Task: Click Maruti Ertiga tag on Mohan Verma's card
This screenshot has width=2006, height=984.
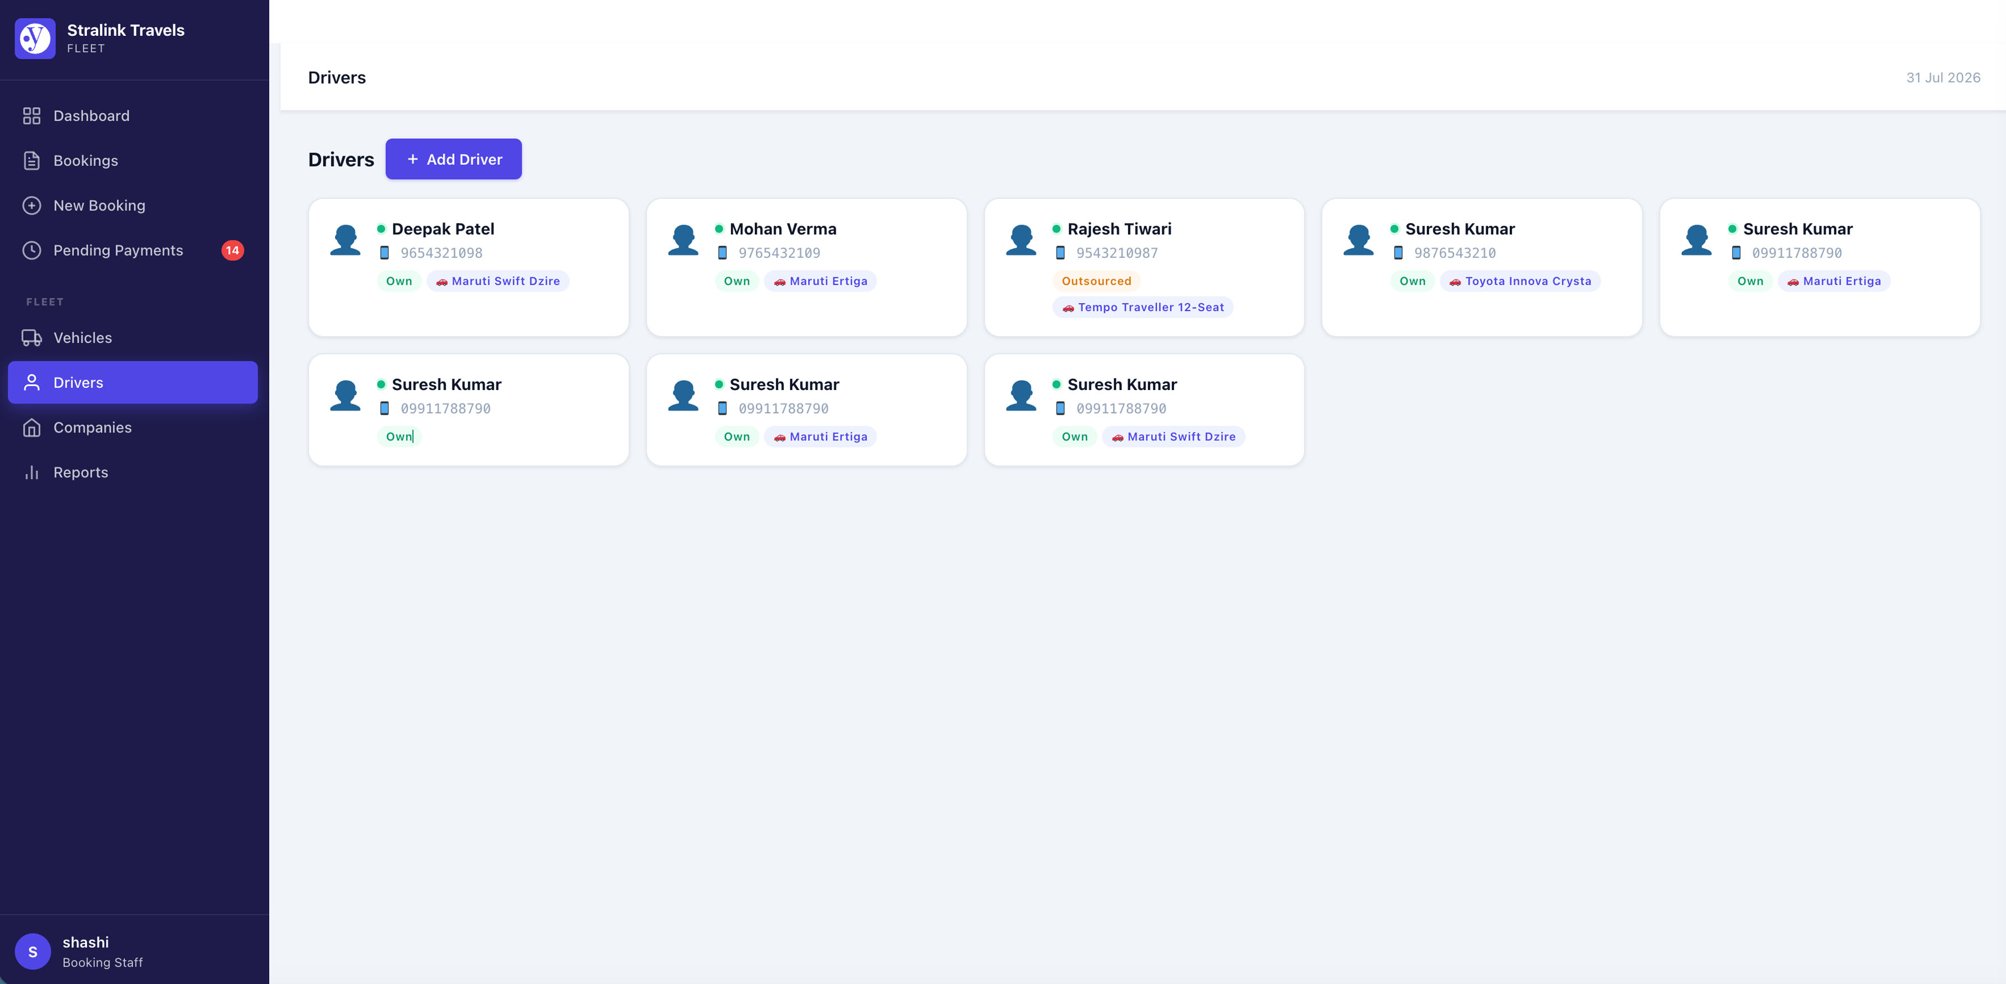Action: click(x=820, y=281)
